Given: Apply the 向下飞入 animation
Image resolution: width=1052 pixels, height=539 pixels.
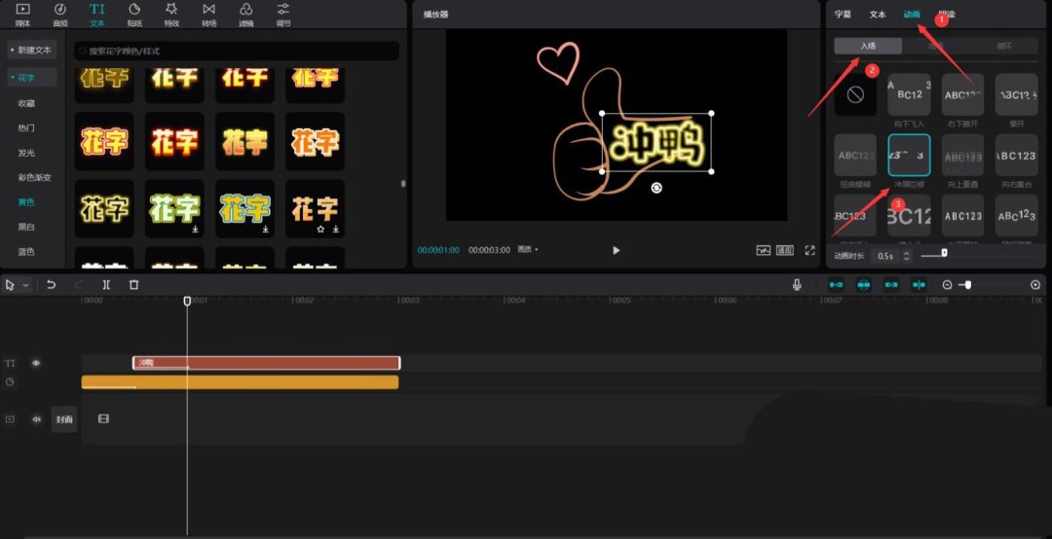Looking at the screenshot, I should 909,95.
